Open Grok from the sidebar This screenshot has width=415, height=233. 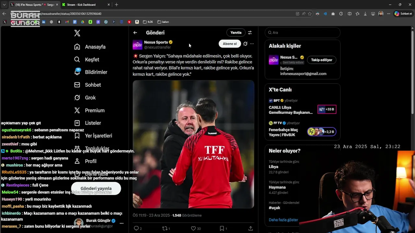(x=85, y=97)
